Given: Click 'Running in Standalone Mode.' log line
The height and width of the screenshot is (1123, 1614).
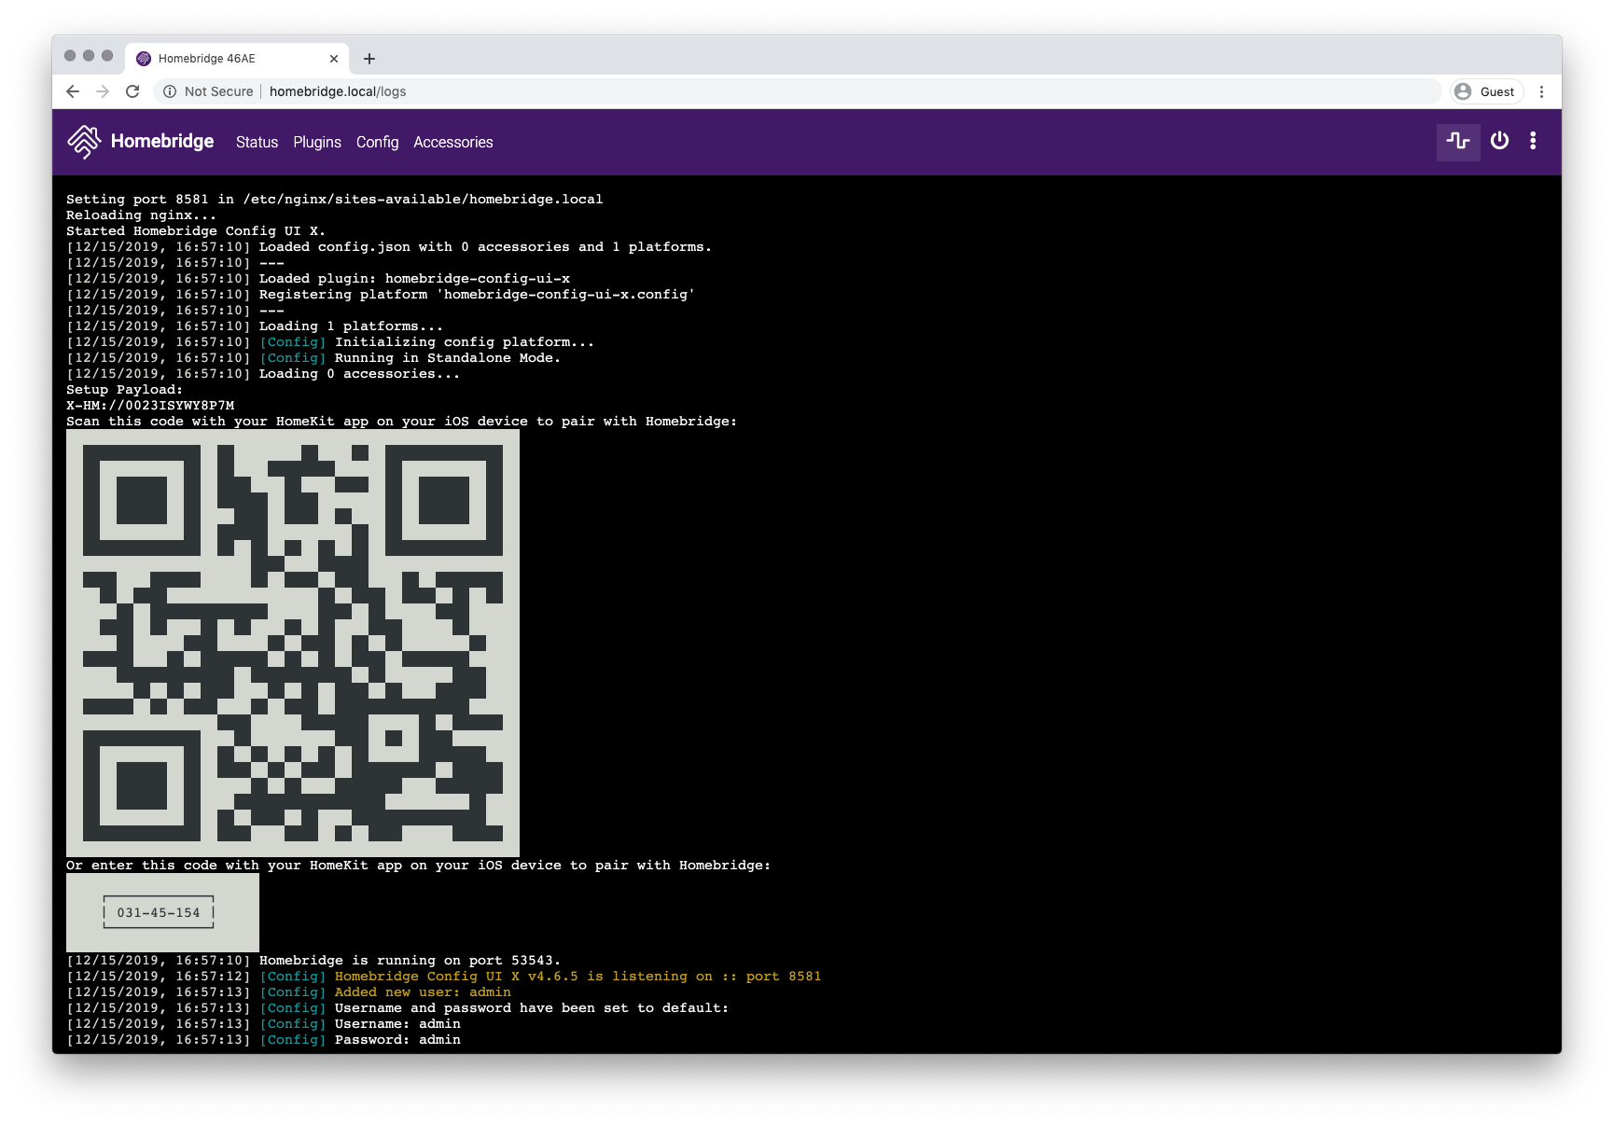Looking at the screenshot, I should (313, 358).
